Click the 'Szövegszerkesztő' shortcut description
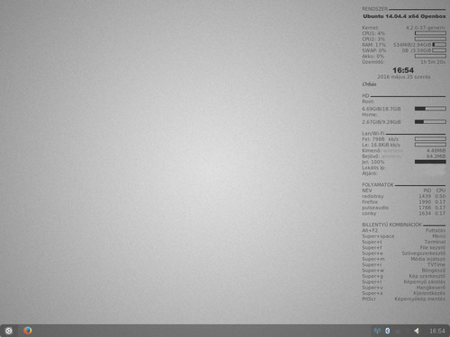450x337 pixels. pyautogui.click(x=424, y=253)
